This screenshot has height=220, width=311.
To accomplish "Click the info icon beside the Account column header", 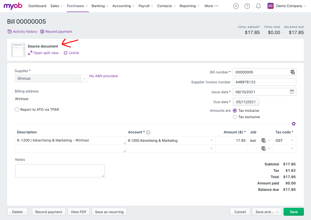I will click(148, 132).
